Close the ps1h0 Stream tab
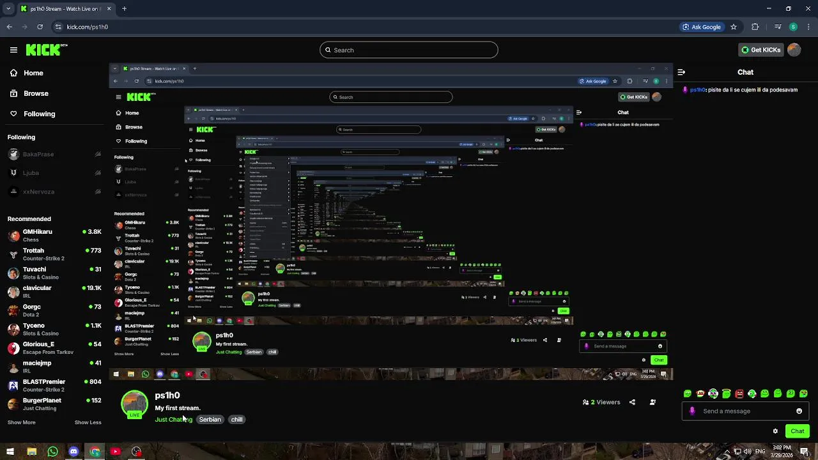The height and width of the screenshot is (460, 818). [109, 9]
